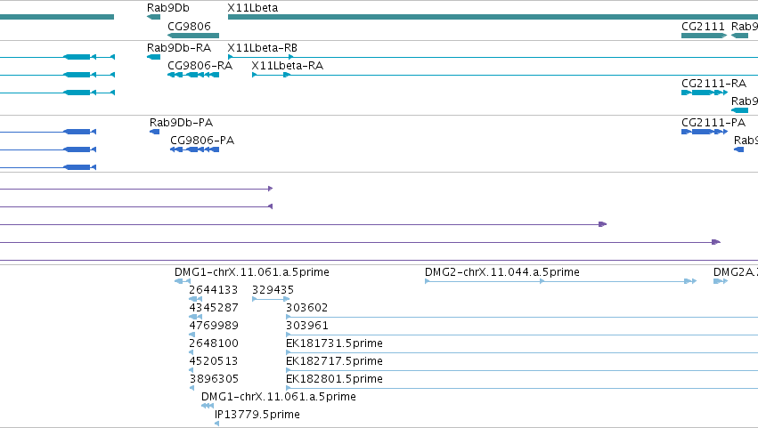Screen dimensions: 758x428
Task: Select the EK182801.5prime label
Action: [334, 379]
